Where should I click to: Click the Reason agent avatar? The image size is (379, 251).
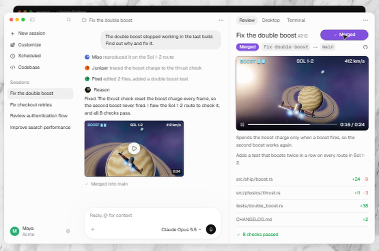pos(88,90)
